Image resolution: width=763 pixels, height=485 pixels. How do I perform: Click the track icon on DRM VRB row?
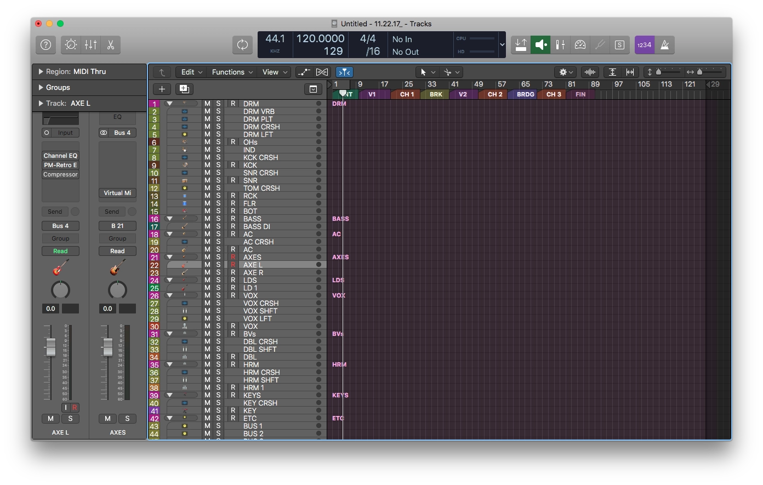[x=185, y=111]
